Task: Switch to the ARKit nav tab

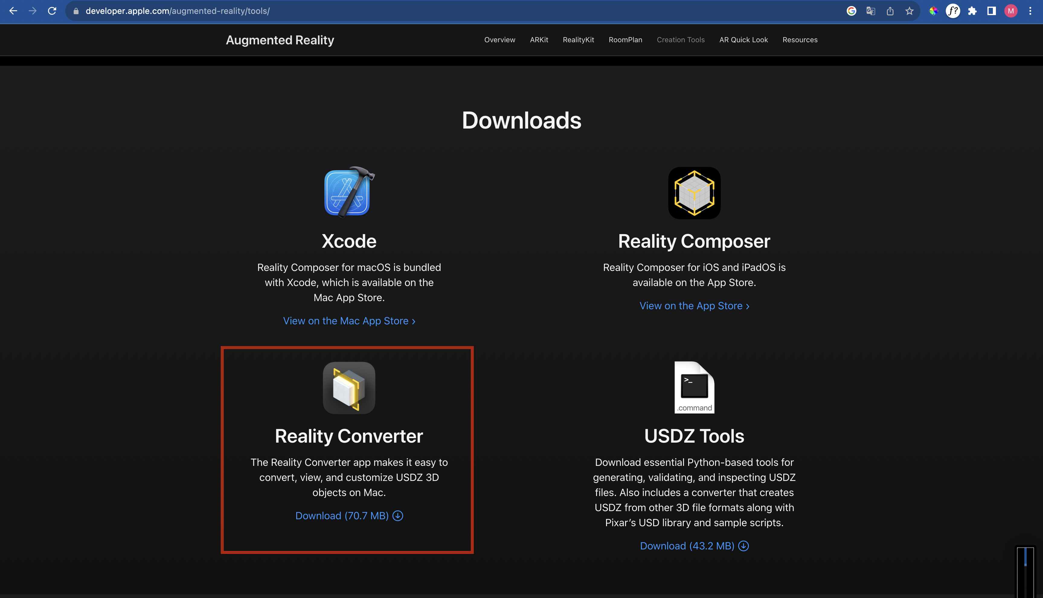Action: click(x=539, y=40)
